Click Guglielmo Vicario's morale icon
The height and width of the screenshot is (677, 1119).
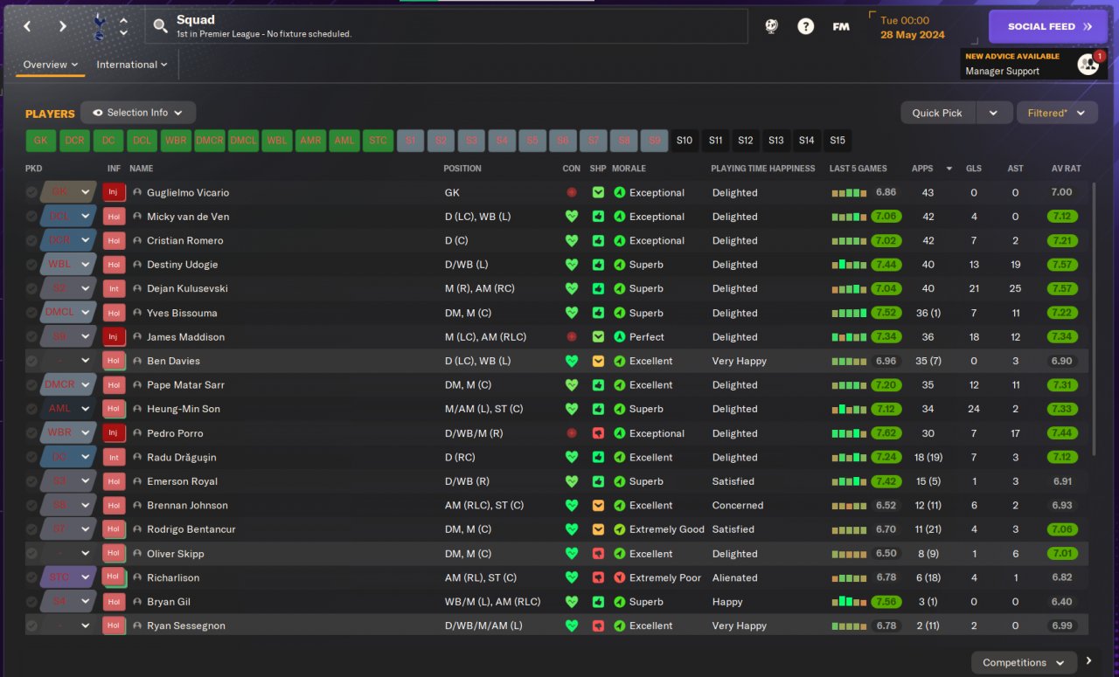(x=620, y=192)
